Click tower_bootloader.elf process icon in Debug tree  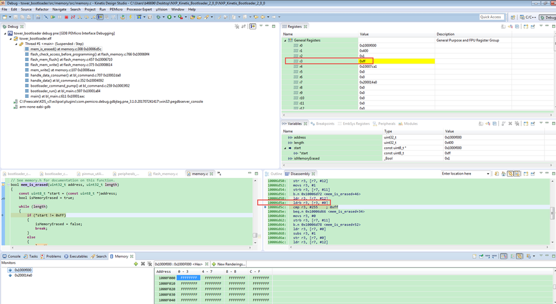click(16, 38)
